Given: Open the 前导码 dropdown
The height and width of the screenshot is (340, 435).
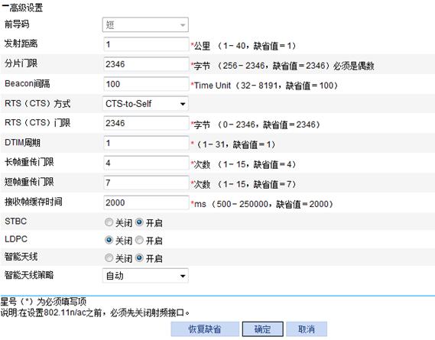Looking at the screenshot, I should coord(145,24).
